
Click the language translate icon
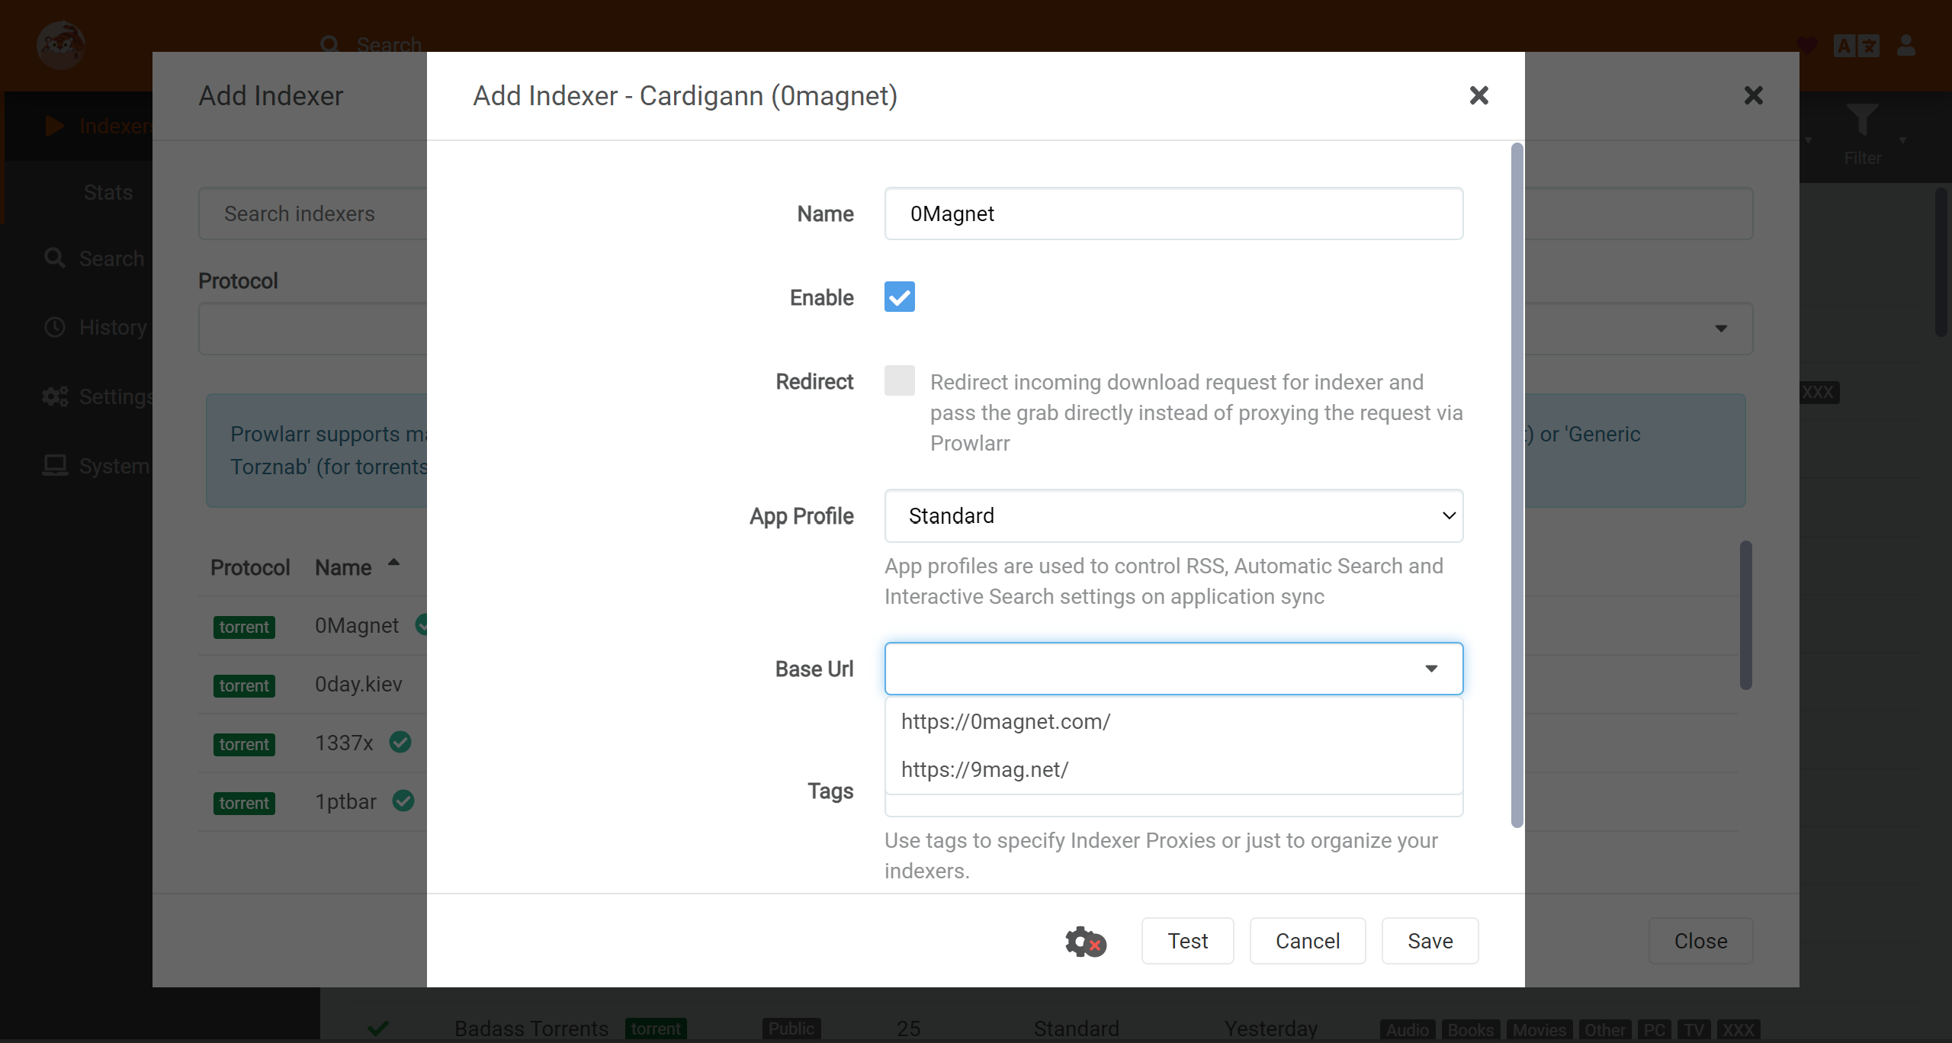(1856, 46)
